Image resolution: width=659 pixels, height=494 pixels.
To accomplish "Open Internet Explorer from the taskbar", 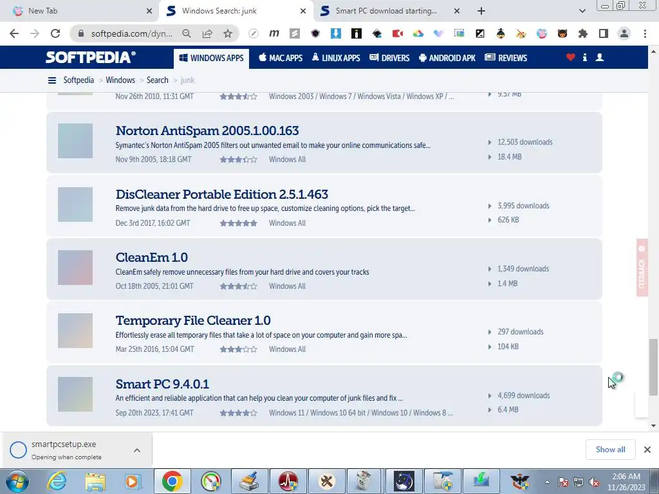I will (x=57, y=481).
